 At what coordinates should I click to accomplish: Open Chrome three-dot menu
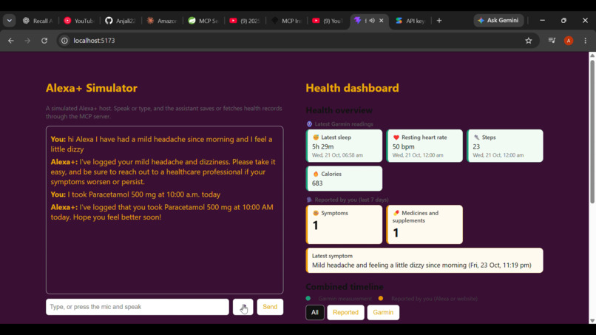point(586,41)
